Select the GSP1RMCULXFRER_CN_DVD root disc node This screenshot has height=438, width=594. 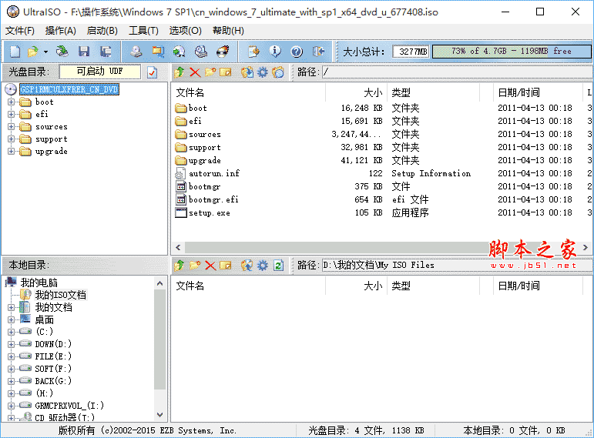(69, 89)
